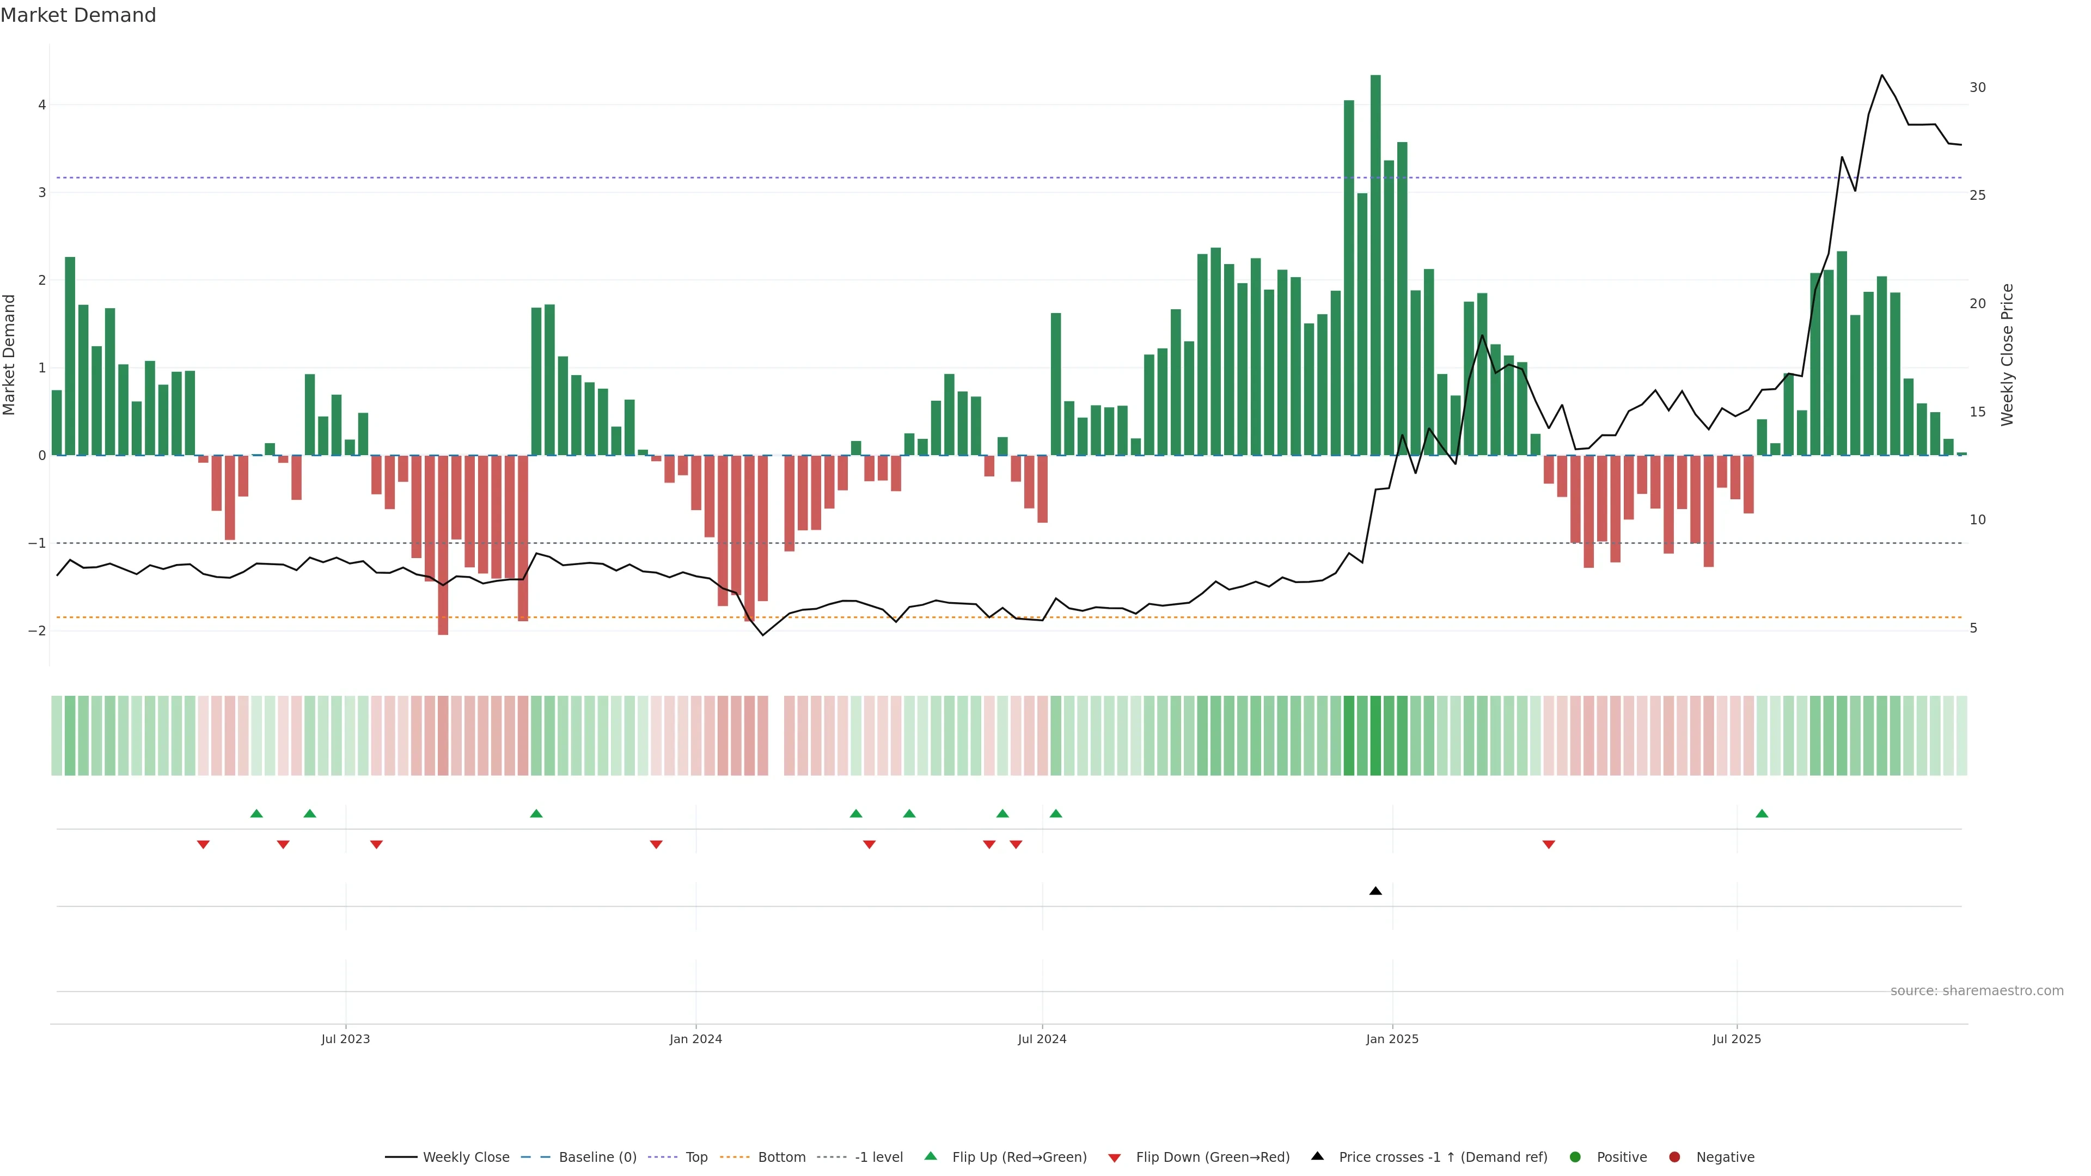The height and width of the screenshot is (1176, 2091).
Task: Click the sharemaestro.com source text
Action: coord(1977,991)
